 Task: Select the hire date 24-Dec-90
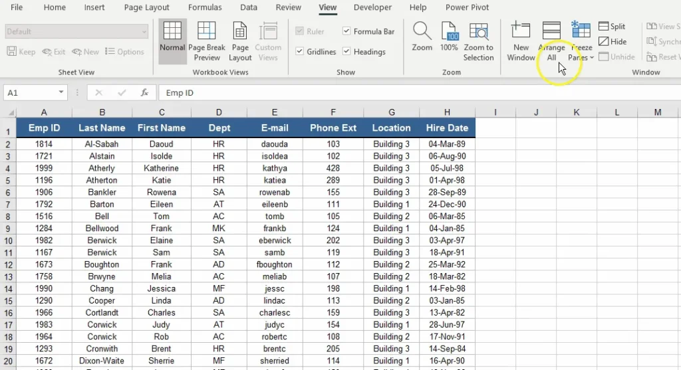pyautogui.click(x=447, y=205)
